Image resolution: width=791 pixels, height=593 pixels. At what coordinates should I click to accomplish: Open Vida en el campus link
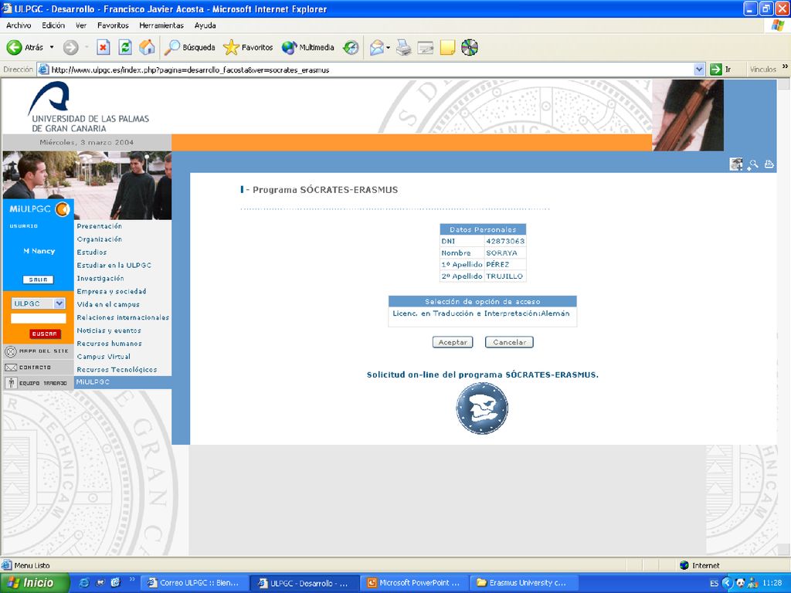(x=108, y=304)
